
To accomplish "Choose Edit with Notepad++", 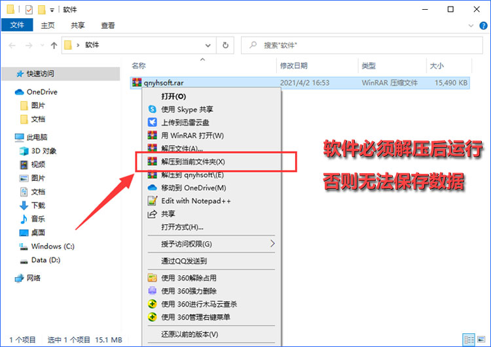I will point(211,201).
